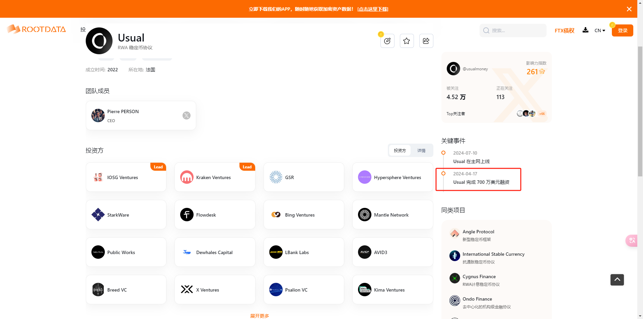Click the Psalion VC logo

pyautogui.click(x=276, y=290)
